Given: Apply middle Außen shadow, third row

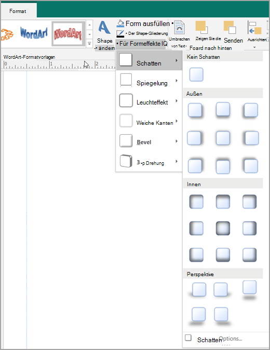Looking at the screenshot, I should click(x=223, y=166).
